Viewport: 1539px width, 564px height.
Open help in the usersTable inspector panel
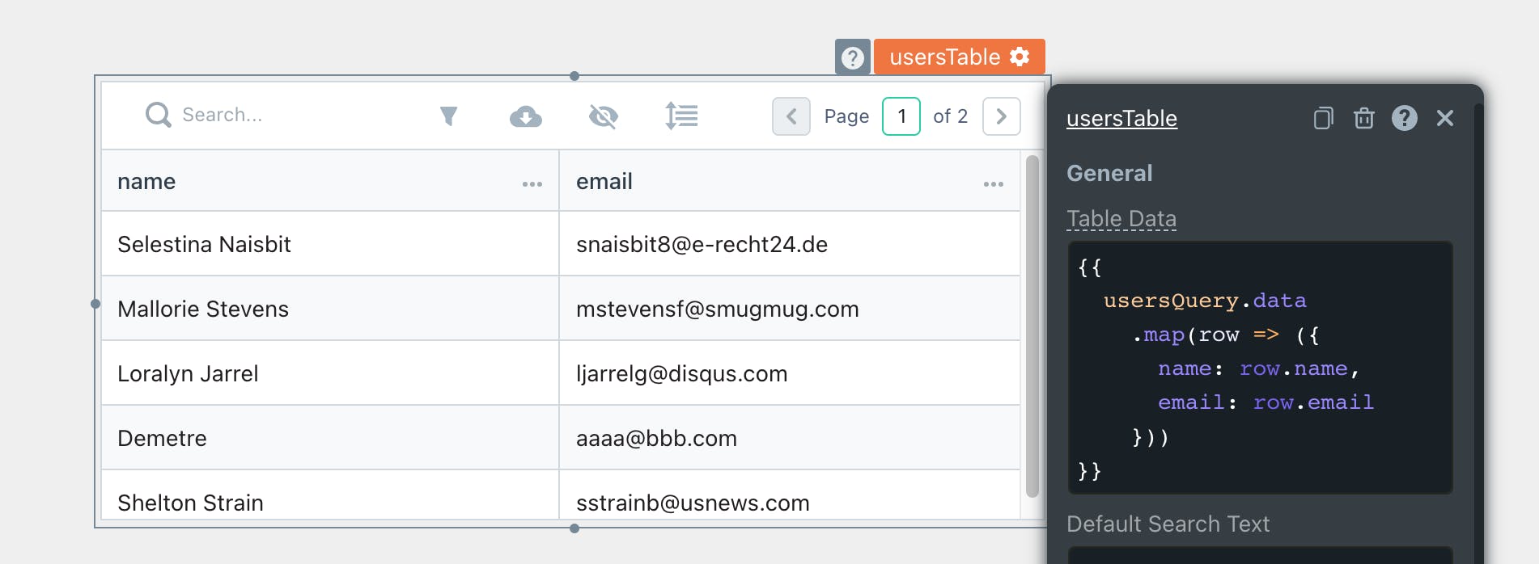pos(1404,118)
